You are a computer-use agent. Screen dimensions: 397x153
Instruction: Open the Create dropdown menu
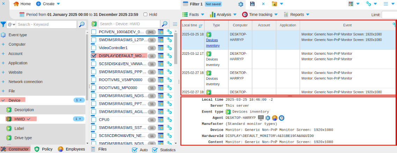click(48, 4)
